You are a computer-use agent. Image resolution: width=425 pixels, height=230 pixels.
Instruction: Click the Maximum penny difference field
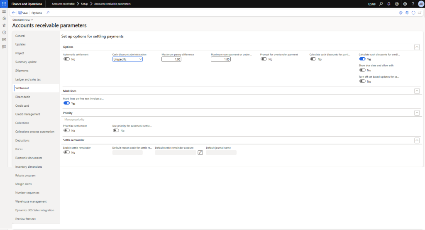pos(171,59)
